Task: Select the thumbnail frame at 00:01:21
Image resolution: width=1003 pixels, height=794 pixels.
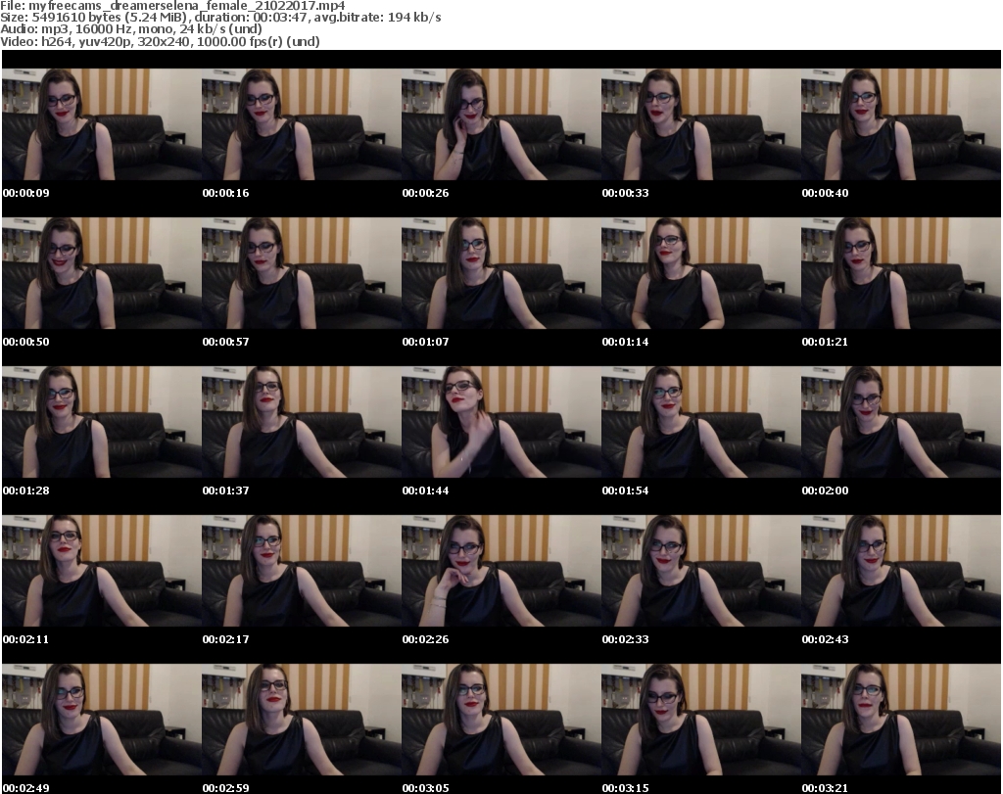Action: [901, 273]
